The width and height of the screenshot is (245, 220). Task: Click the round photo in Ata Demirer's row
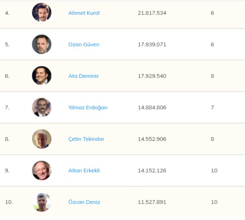(42, 76)
